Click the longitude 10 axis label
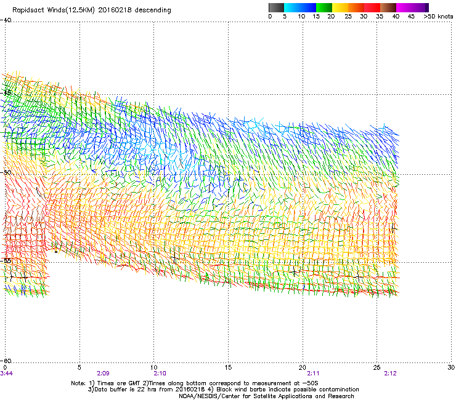 point(153,367)
